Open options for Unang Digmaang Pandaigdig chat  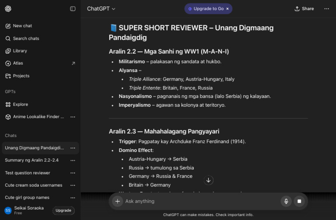click(x=73, y=148)
